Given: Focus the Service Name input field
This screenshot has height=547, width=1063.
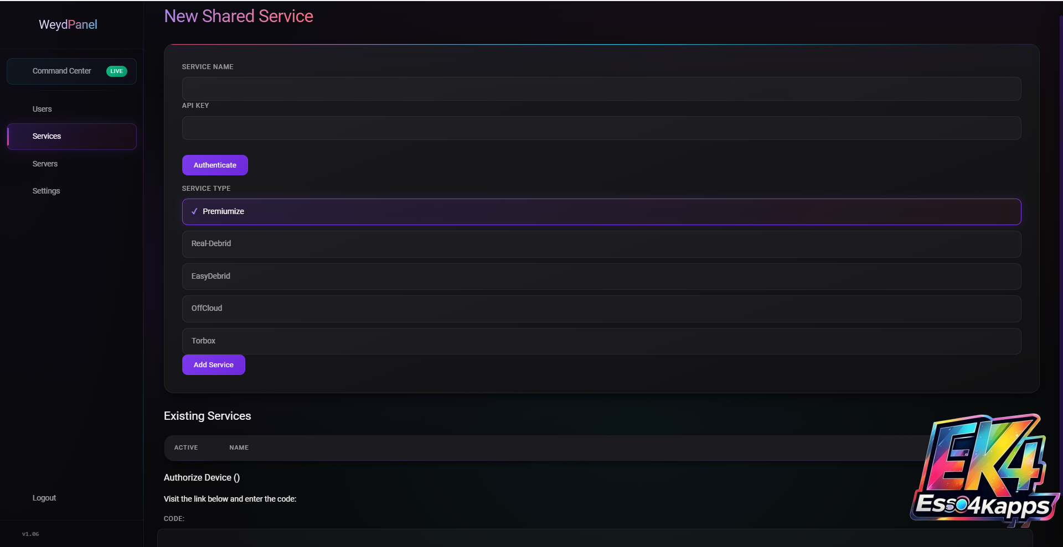Looking at the screenshot, I should tap(601, 88).
